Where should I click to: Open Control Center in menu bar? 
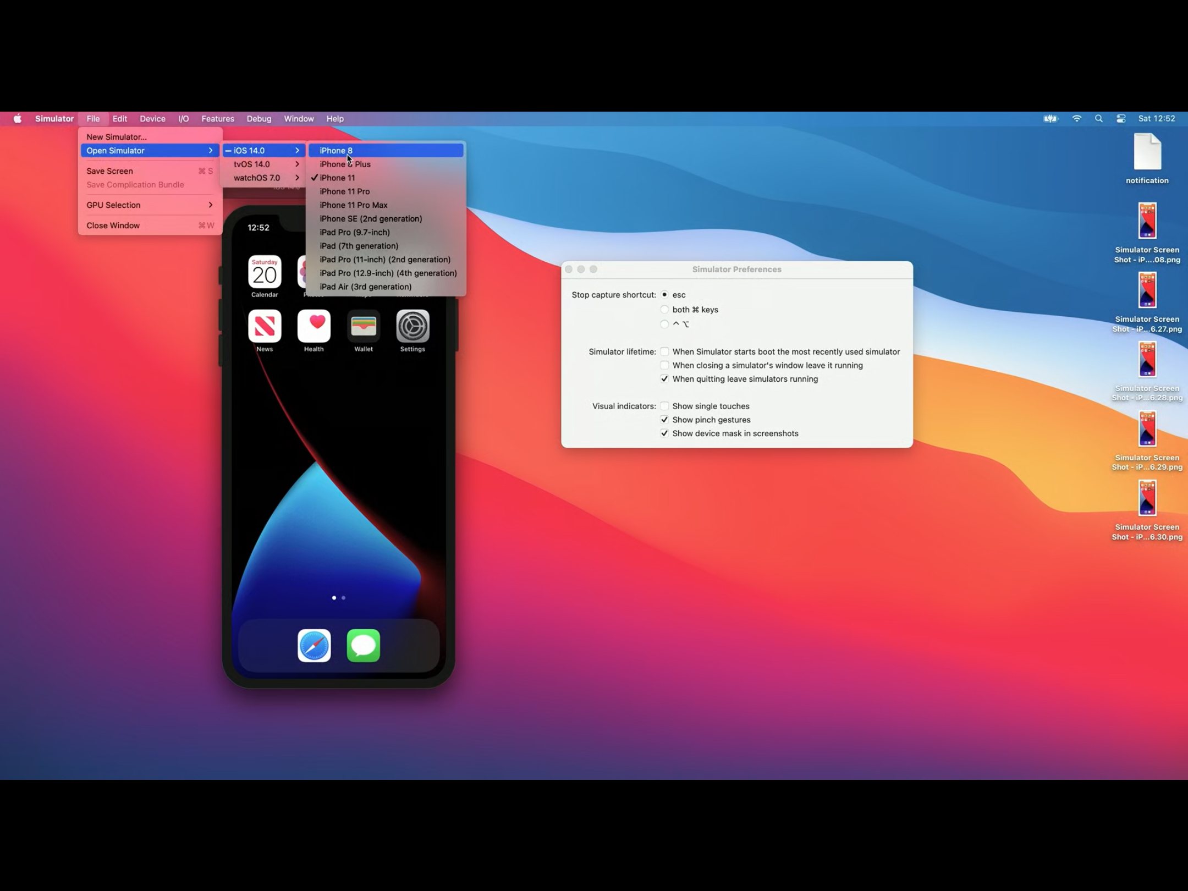[1121, 119]
